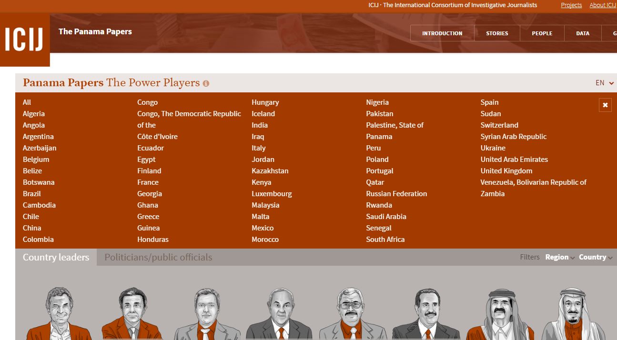This screenshot has height=340, width=617.
Task: Open the Introduction menu
Action: click(x=442, y=33)
